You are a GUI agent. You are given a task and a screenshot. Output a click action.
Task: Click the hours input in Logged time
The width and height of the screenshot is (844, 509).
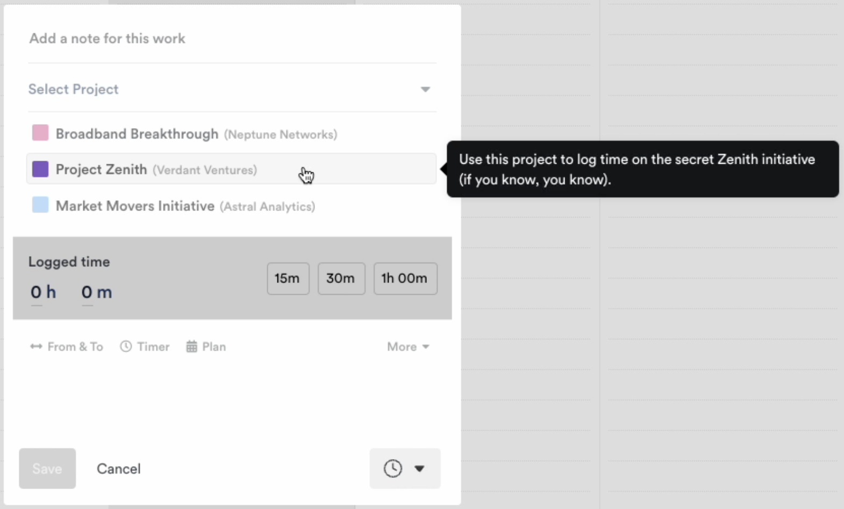coord(37,292)
